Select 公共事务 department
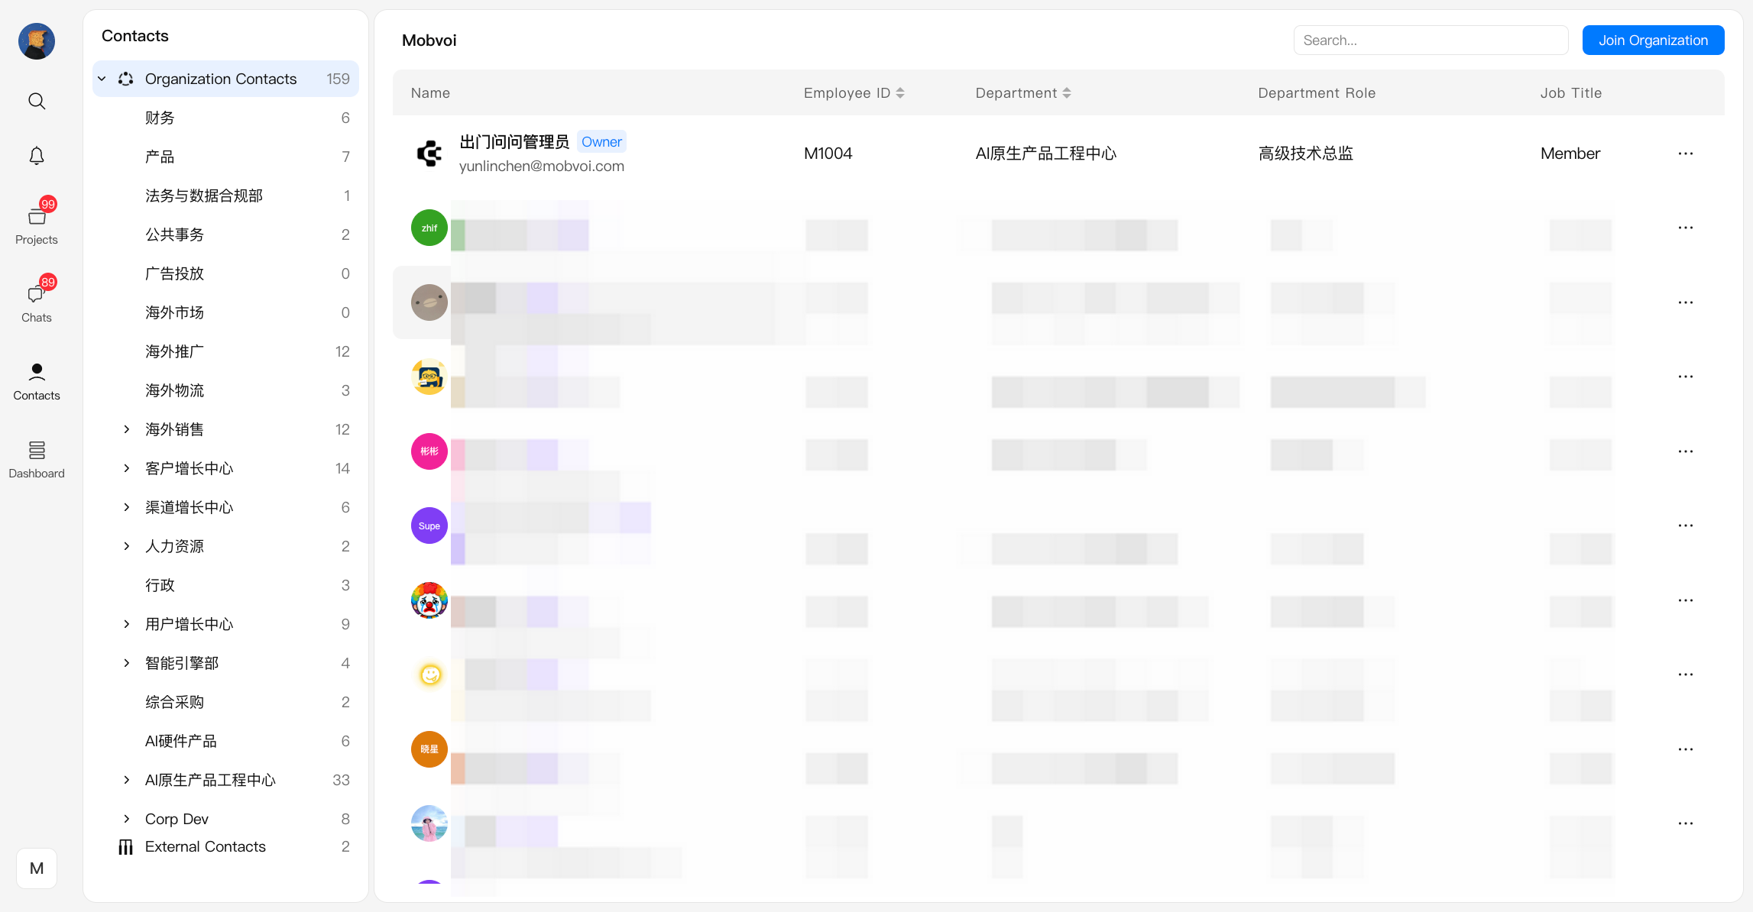 [x=225, y=234]
